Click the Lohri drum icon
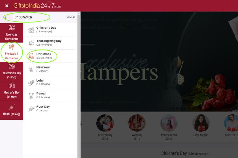Image resolution: width=238 pixels, height=158 pixels. pos(31,82)
